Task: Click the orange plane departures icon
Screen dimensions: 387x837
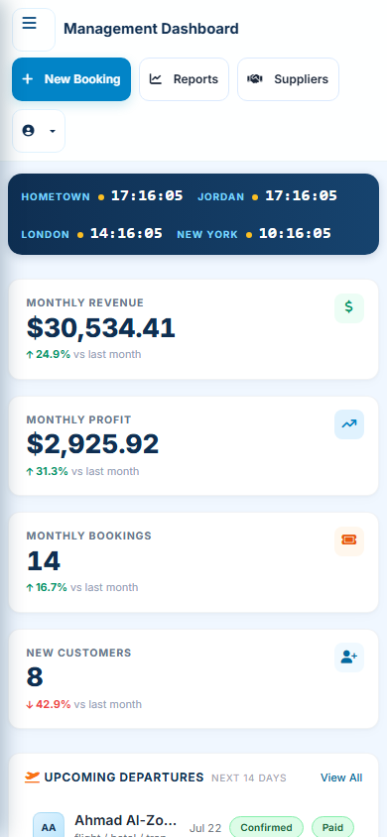Action: [32, 777]
